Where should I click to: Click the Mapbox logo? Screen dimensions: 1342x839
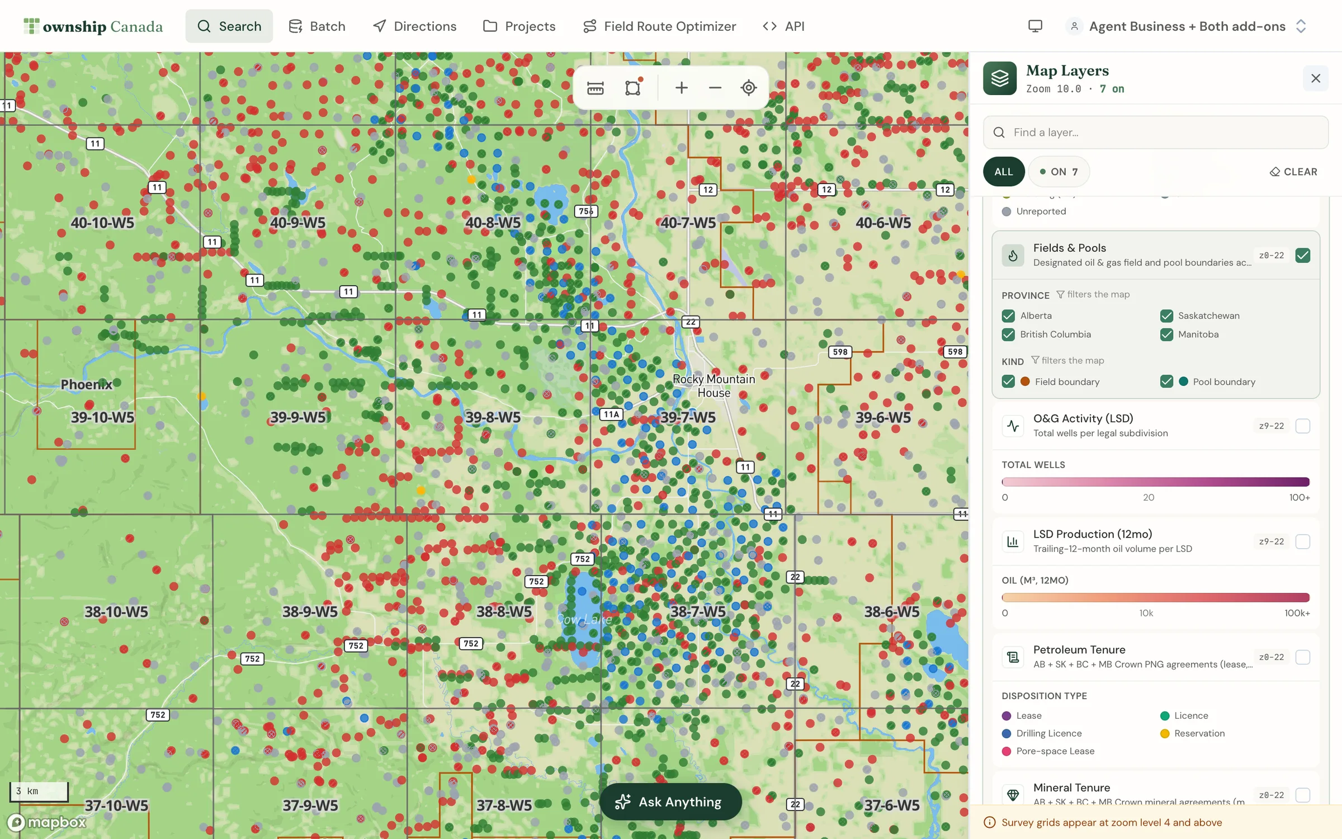click(x=47, y=822)
